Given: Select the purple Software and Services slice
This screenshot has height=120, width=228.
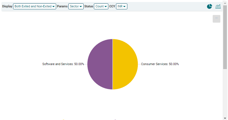Looking at the screenshot, I should click(x=100, y=64).
